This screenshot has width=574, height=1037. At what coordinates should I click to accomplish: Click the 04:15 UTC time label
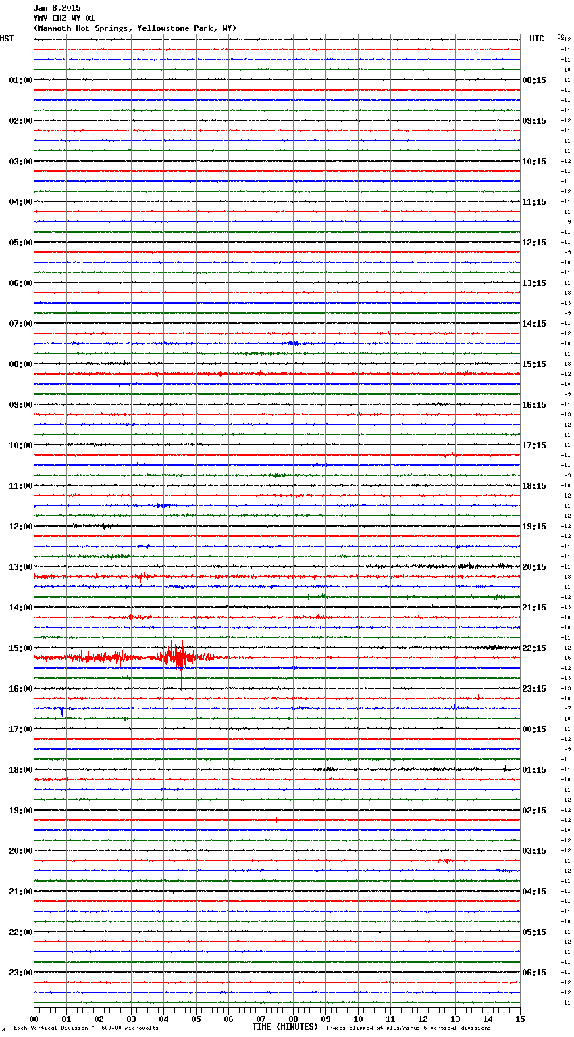coord(534,892)
